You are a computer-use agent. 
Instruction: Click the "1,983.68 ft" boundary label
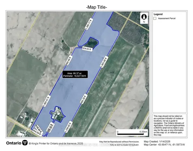[104, 62]
